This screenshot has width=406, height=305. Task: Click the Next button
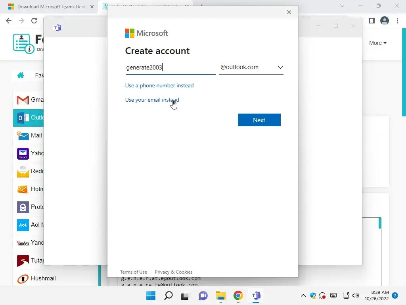259,120
